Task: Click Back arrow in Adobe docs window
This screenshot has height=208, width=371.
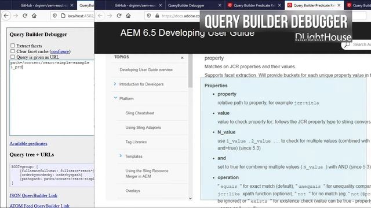Action: click(100, 16)
